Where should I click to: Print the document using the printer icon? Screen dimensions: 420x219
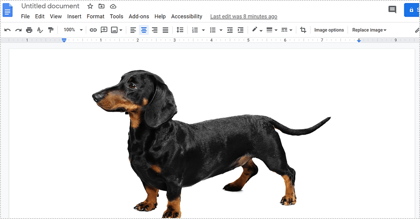coord(29,30)
